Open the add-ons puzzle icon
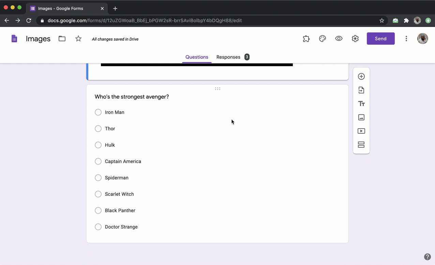The image size is (435, 265). click(x=306, y=39)
